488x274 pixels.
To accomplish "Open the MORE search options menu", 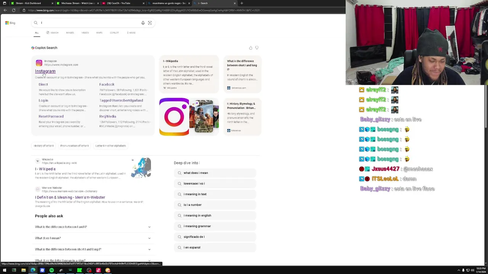I will coord(132,33).
